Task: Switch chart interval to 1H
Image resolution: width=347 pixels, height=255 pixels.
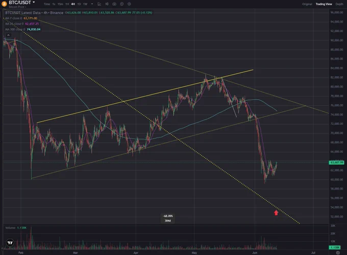Action: pos(67,4)
